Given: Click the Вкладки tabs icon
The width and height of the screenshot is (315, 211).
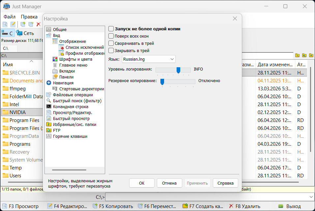Looking at the screenshot, I should [55, 71].
